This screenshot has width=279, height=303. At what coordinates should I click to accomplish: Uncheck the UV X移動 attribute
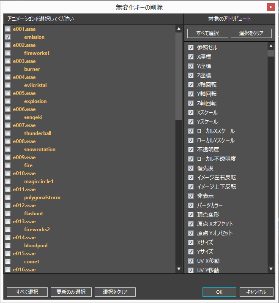[191, 261]
